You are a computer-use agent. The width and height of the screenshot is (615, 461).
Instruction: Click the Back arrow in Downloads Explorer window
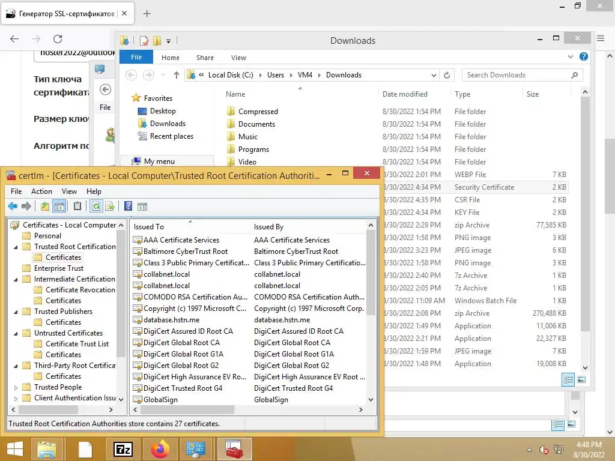pyautogui.click(x=132, y=75)
